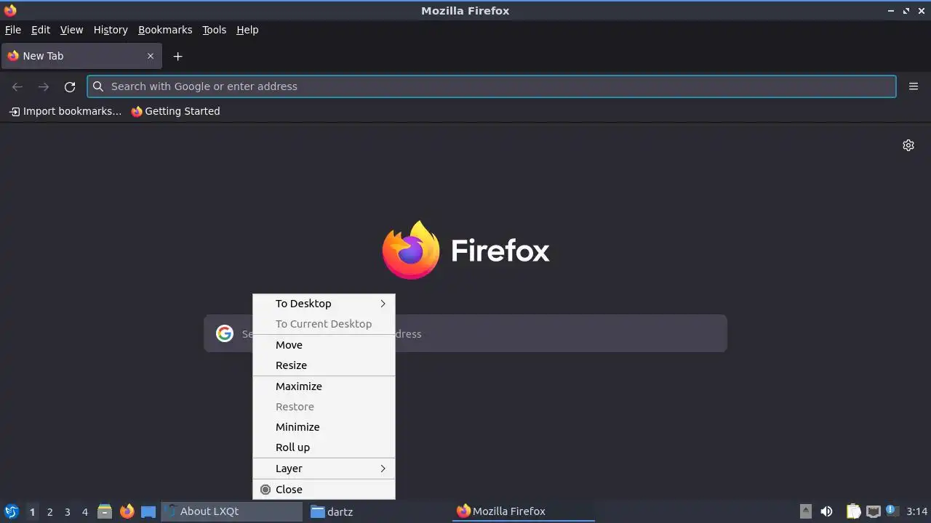Open the Help menu
Image resolution: width=931 pixels, height=523 pixels.
[247, 30]
